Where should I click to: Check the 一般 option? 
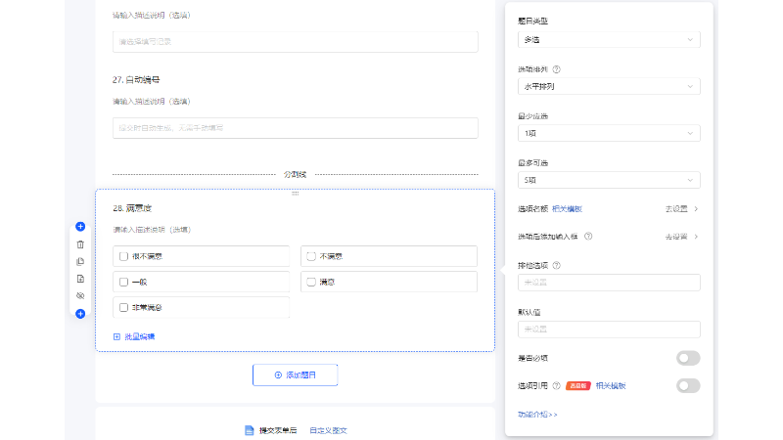124,282
